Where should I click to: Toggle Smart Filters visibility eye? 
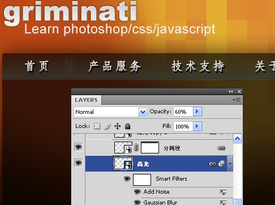click(x=127, y=178)
